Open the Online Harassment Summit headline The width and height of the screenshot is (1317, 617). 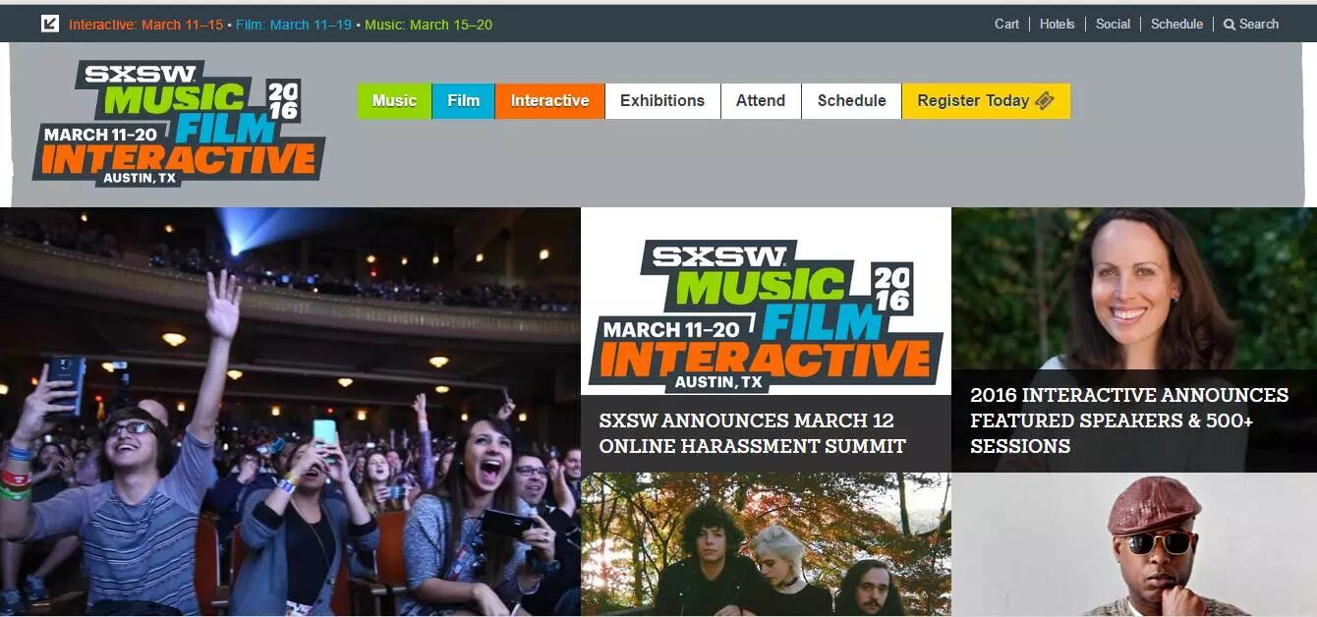click(x=752, y=433)
